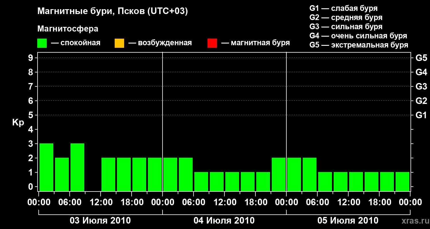Click the 'G5 — экстремальная буря' line
The width and height of the screenshot is (430, 229).
click(x=359, y=45)
